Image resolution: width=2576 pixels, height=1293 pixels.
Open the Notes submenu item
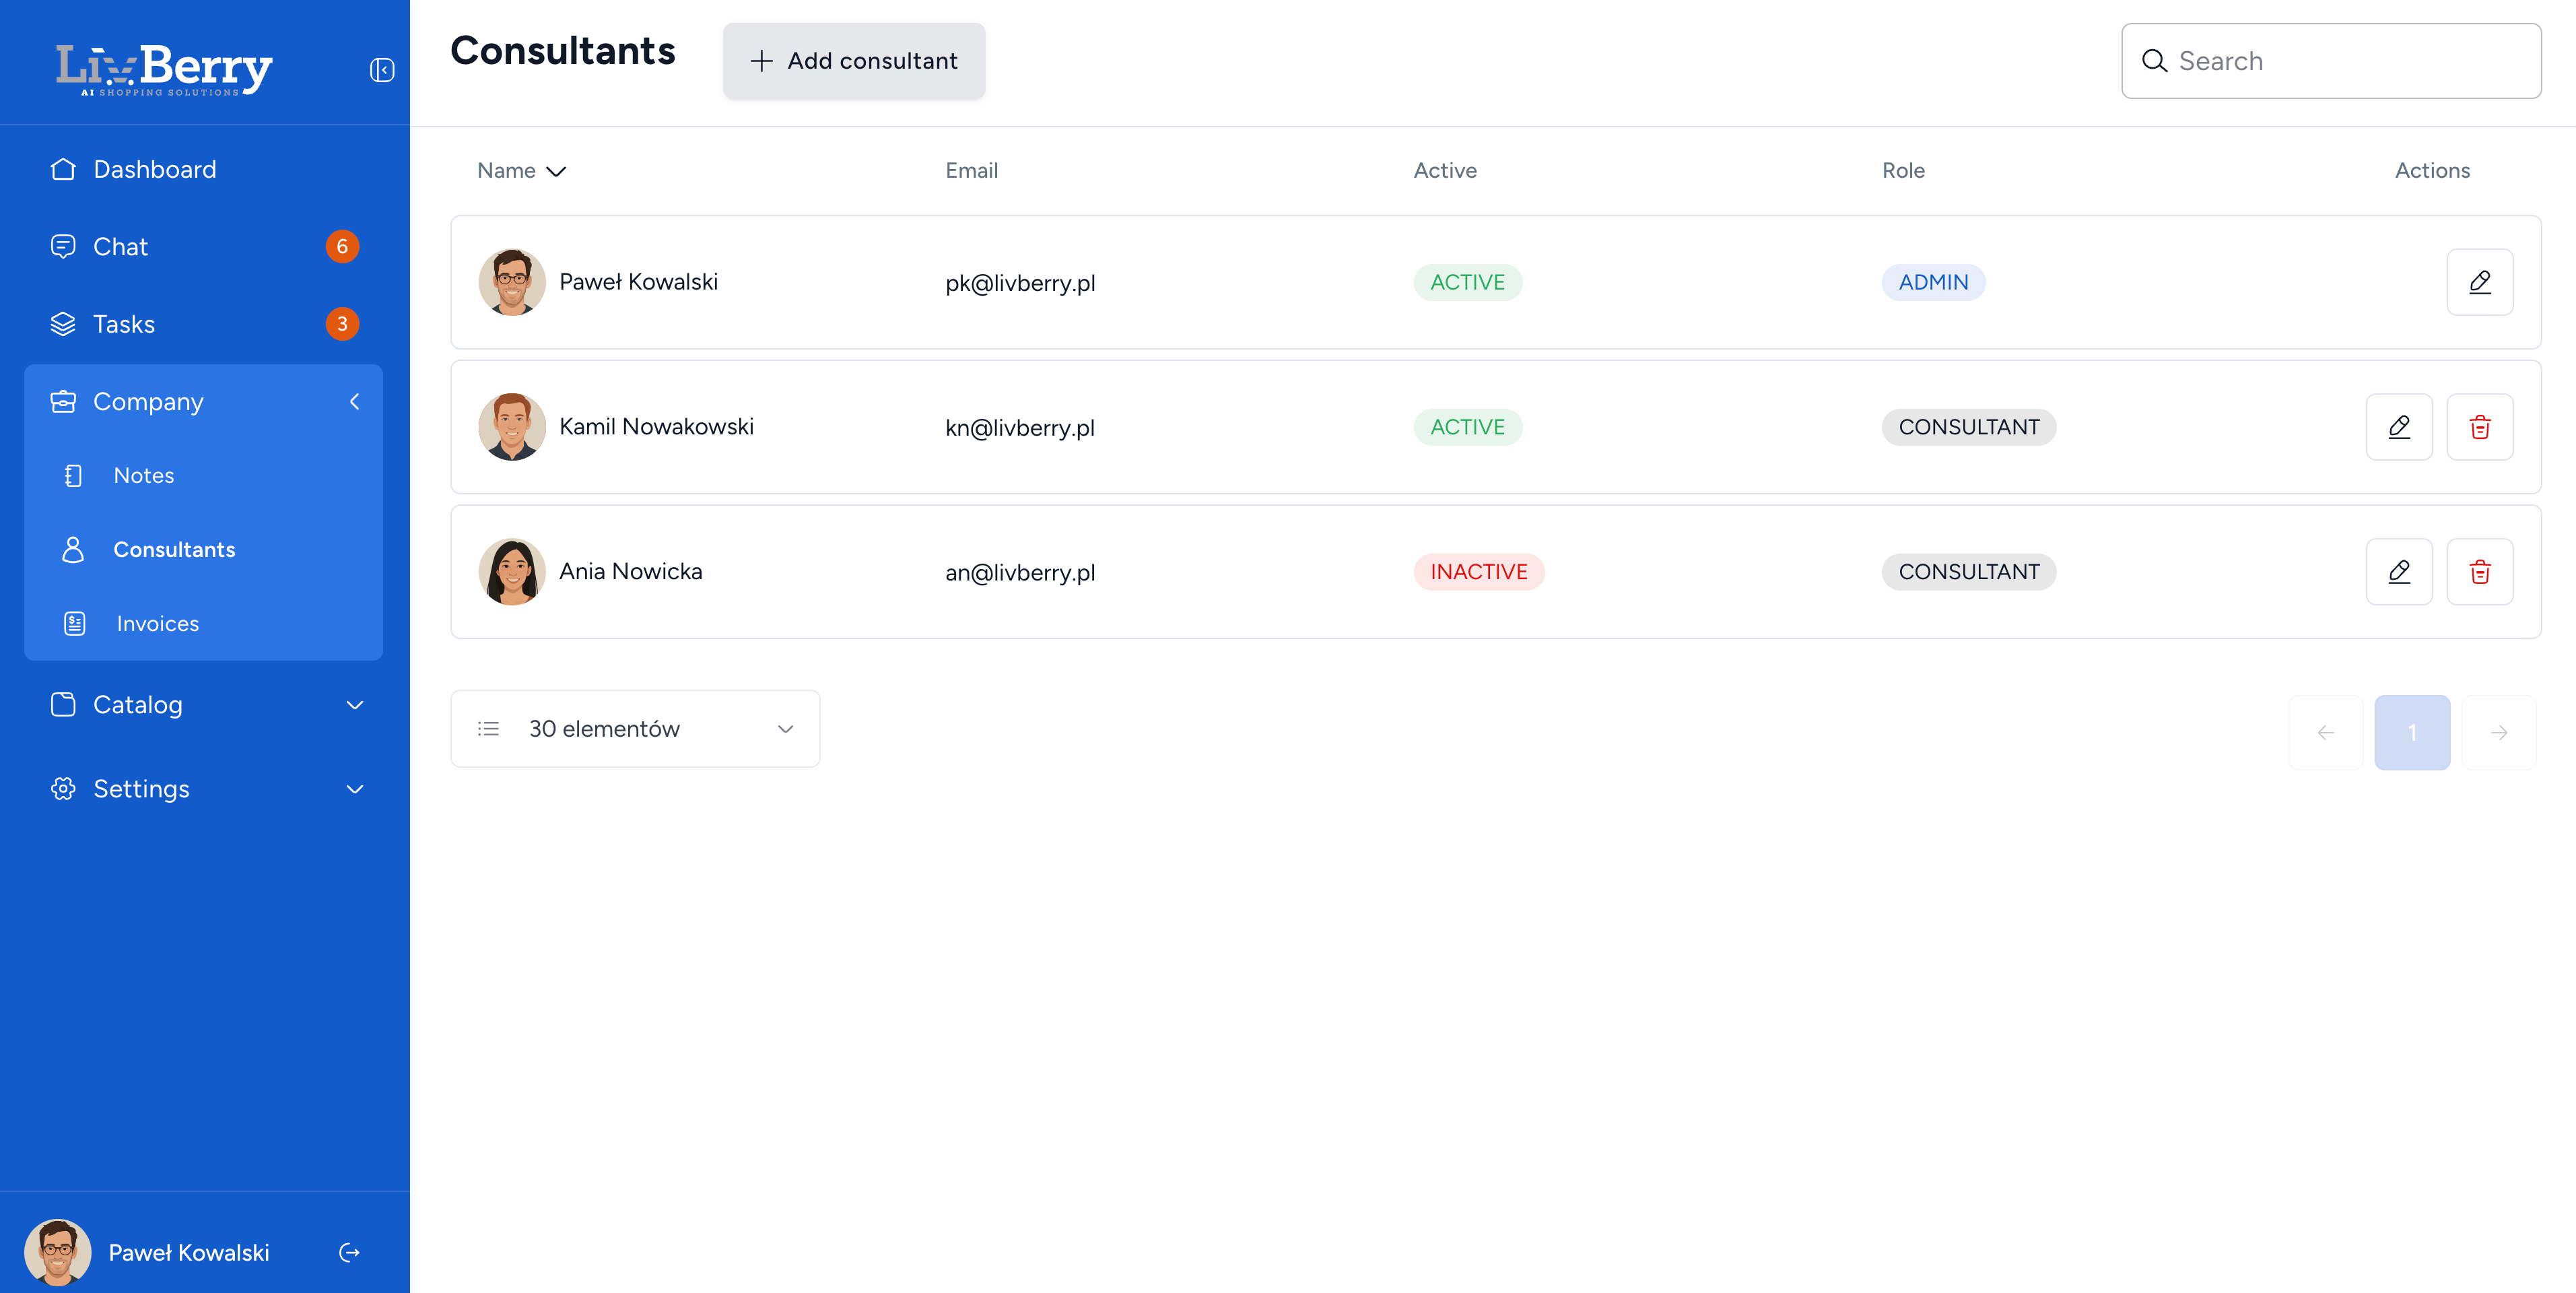coord(143,476)
